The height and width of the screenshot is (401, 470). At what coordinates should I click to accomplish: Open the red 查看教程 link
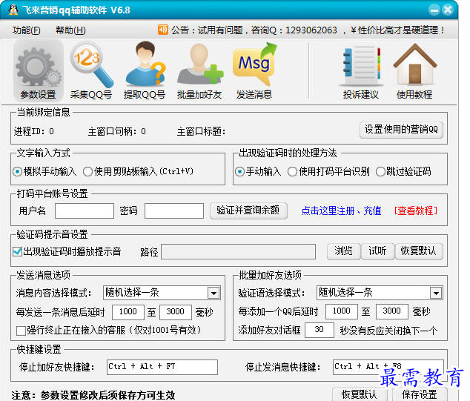coord(416,211)
